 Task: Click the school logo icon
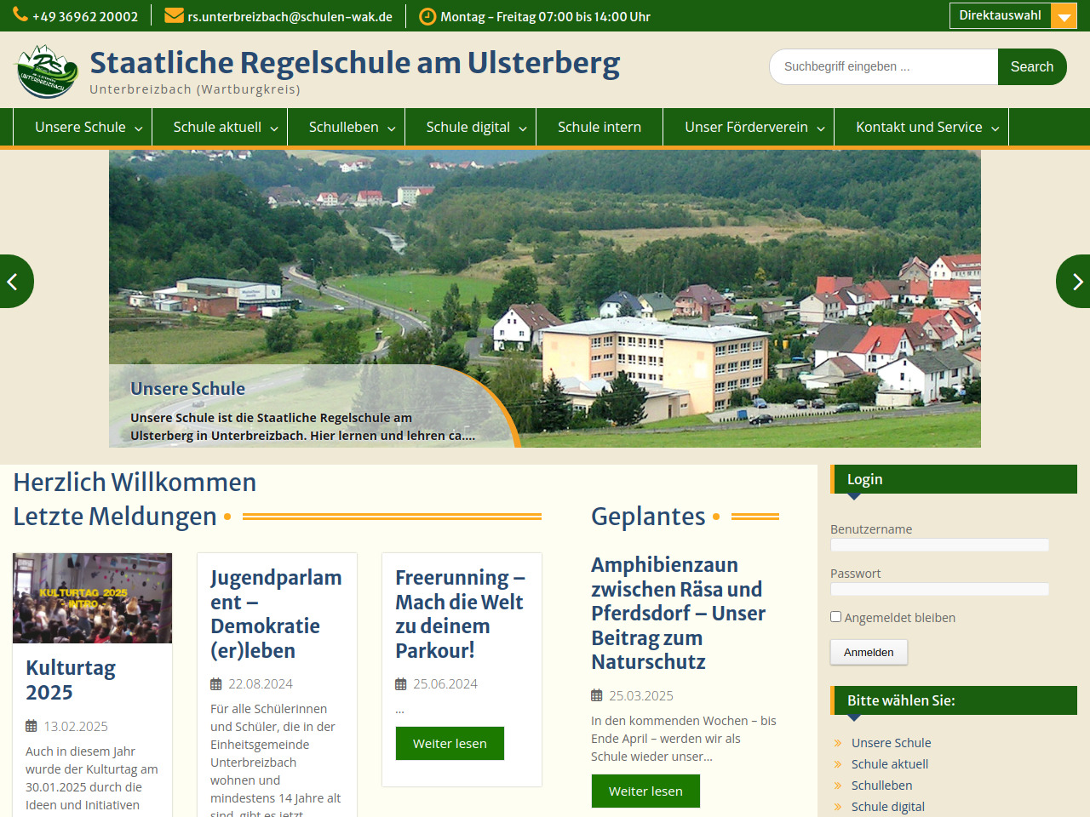48,71
